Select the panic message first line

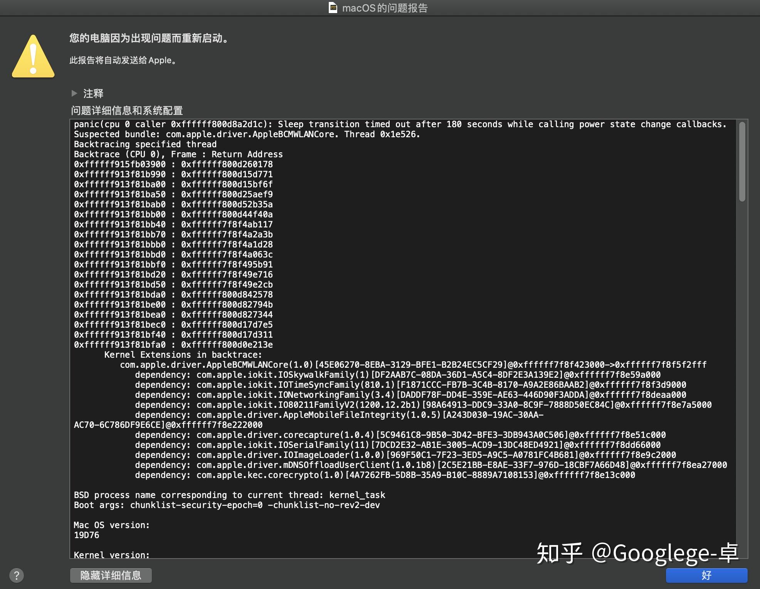[400, 124]
